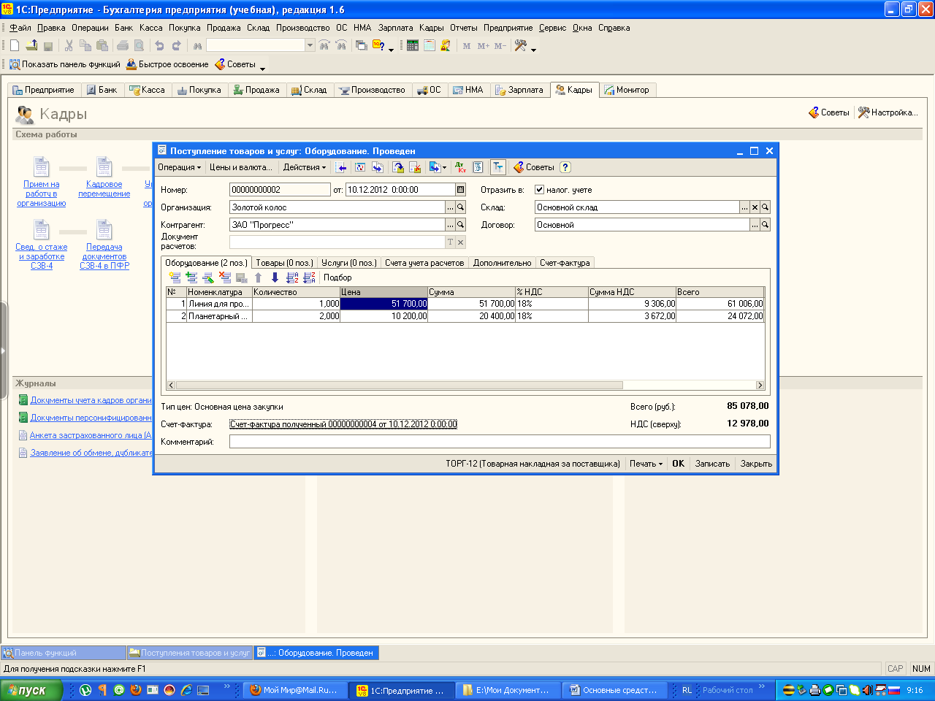Expand the search combo box in main toolbar

310,45
